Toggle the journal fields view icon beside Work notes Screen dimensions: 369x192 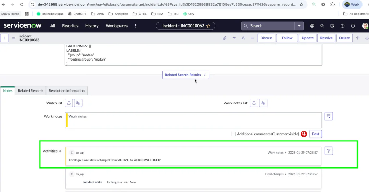pos(328,116)
